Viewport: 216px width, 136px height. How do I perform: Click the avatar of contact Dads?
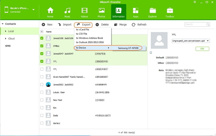click(48, 115)
